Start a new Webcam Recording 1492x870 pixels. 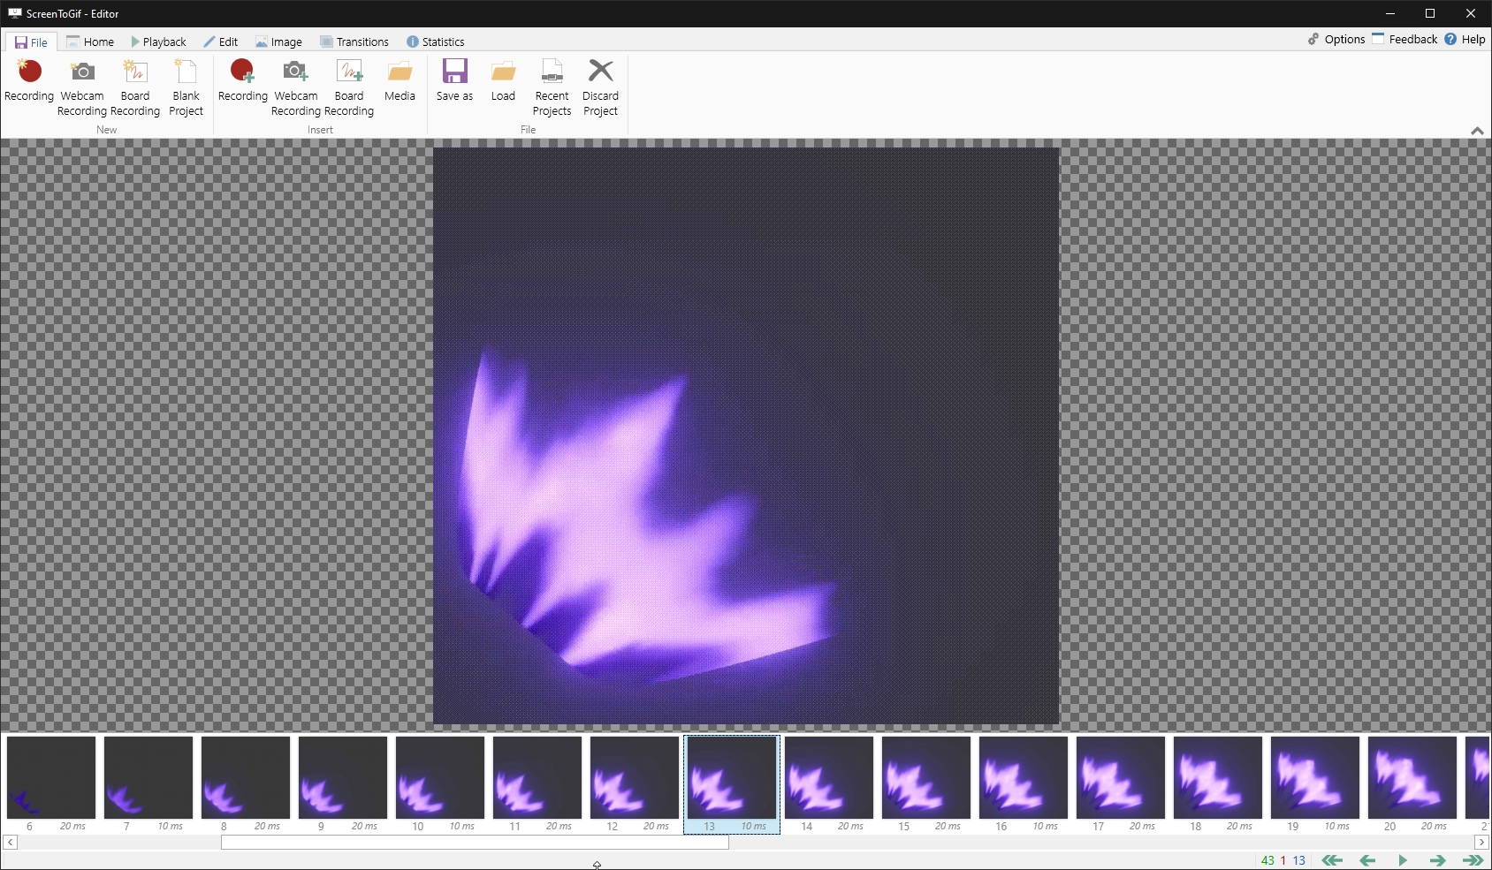82,87
